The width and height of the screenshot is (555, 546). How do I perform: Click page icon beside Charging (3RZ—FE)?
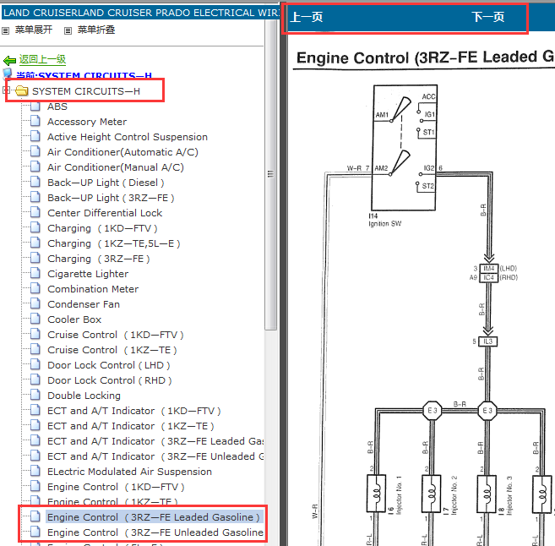(x=35, y=258)
